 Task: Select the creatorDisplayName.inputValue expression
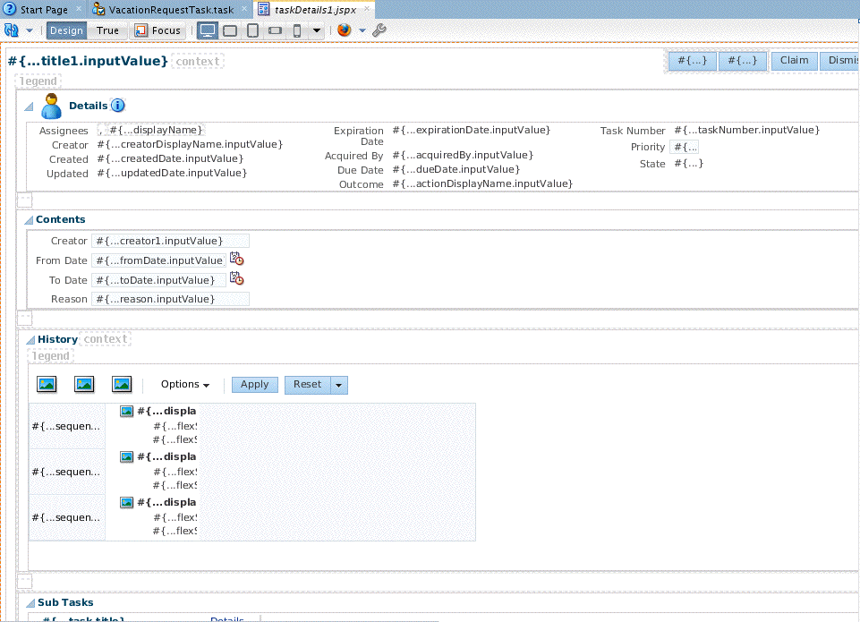pyautogui.click(x=190, y=144)
